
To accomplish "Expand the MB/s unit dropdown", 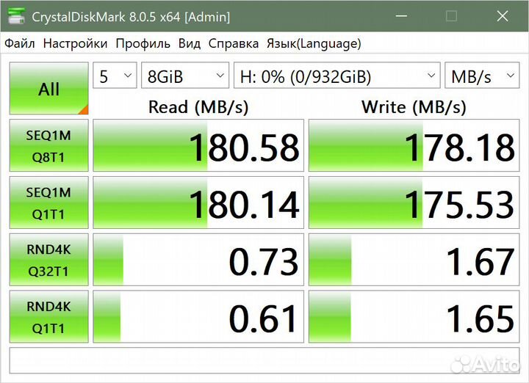I will tap(482, 76).
